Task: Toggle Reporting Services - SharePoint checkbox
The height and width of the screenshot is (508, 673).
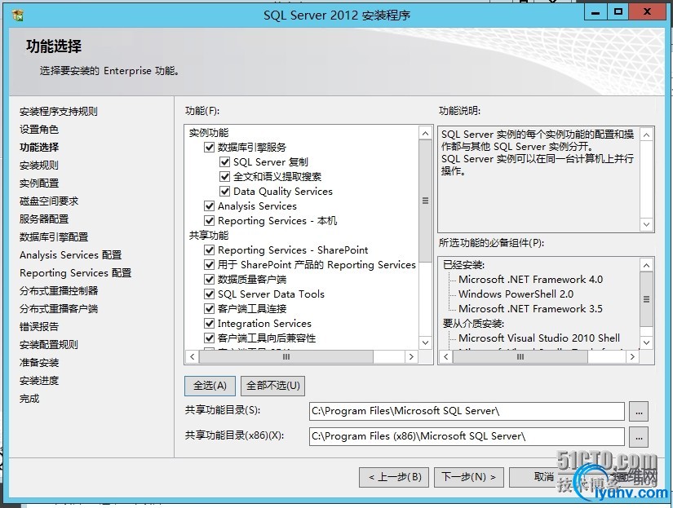Action: [209, 250]
